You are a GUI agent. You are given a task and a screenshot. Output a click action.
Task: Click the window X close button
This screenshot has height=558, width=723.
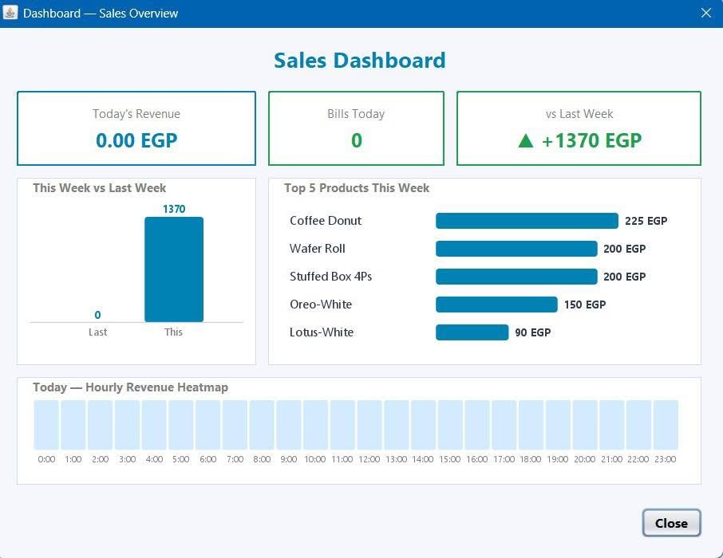706,13
